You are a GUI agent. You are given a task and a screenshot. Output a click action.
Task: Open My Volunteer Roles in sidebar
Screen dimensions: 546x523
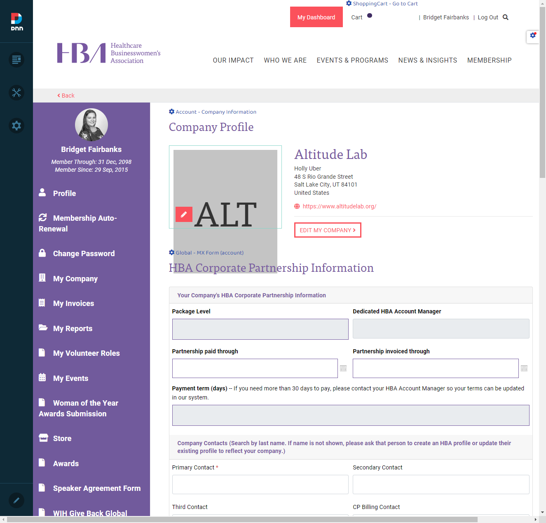[x=86, y=353]
